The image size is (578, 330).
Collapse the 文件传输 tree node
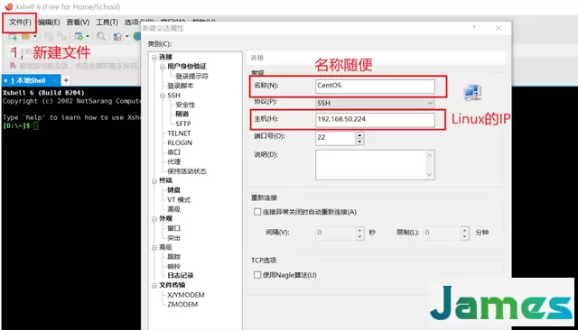click(x=154, y=285)
